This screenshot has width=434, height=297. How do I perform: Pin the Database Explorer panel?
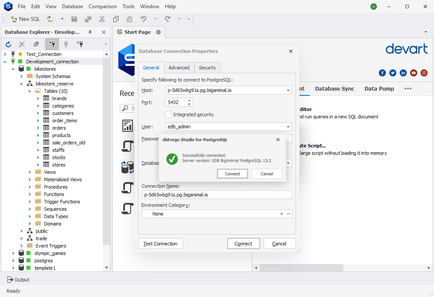click(x=90, y=32)
